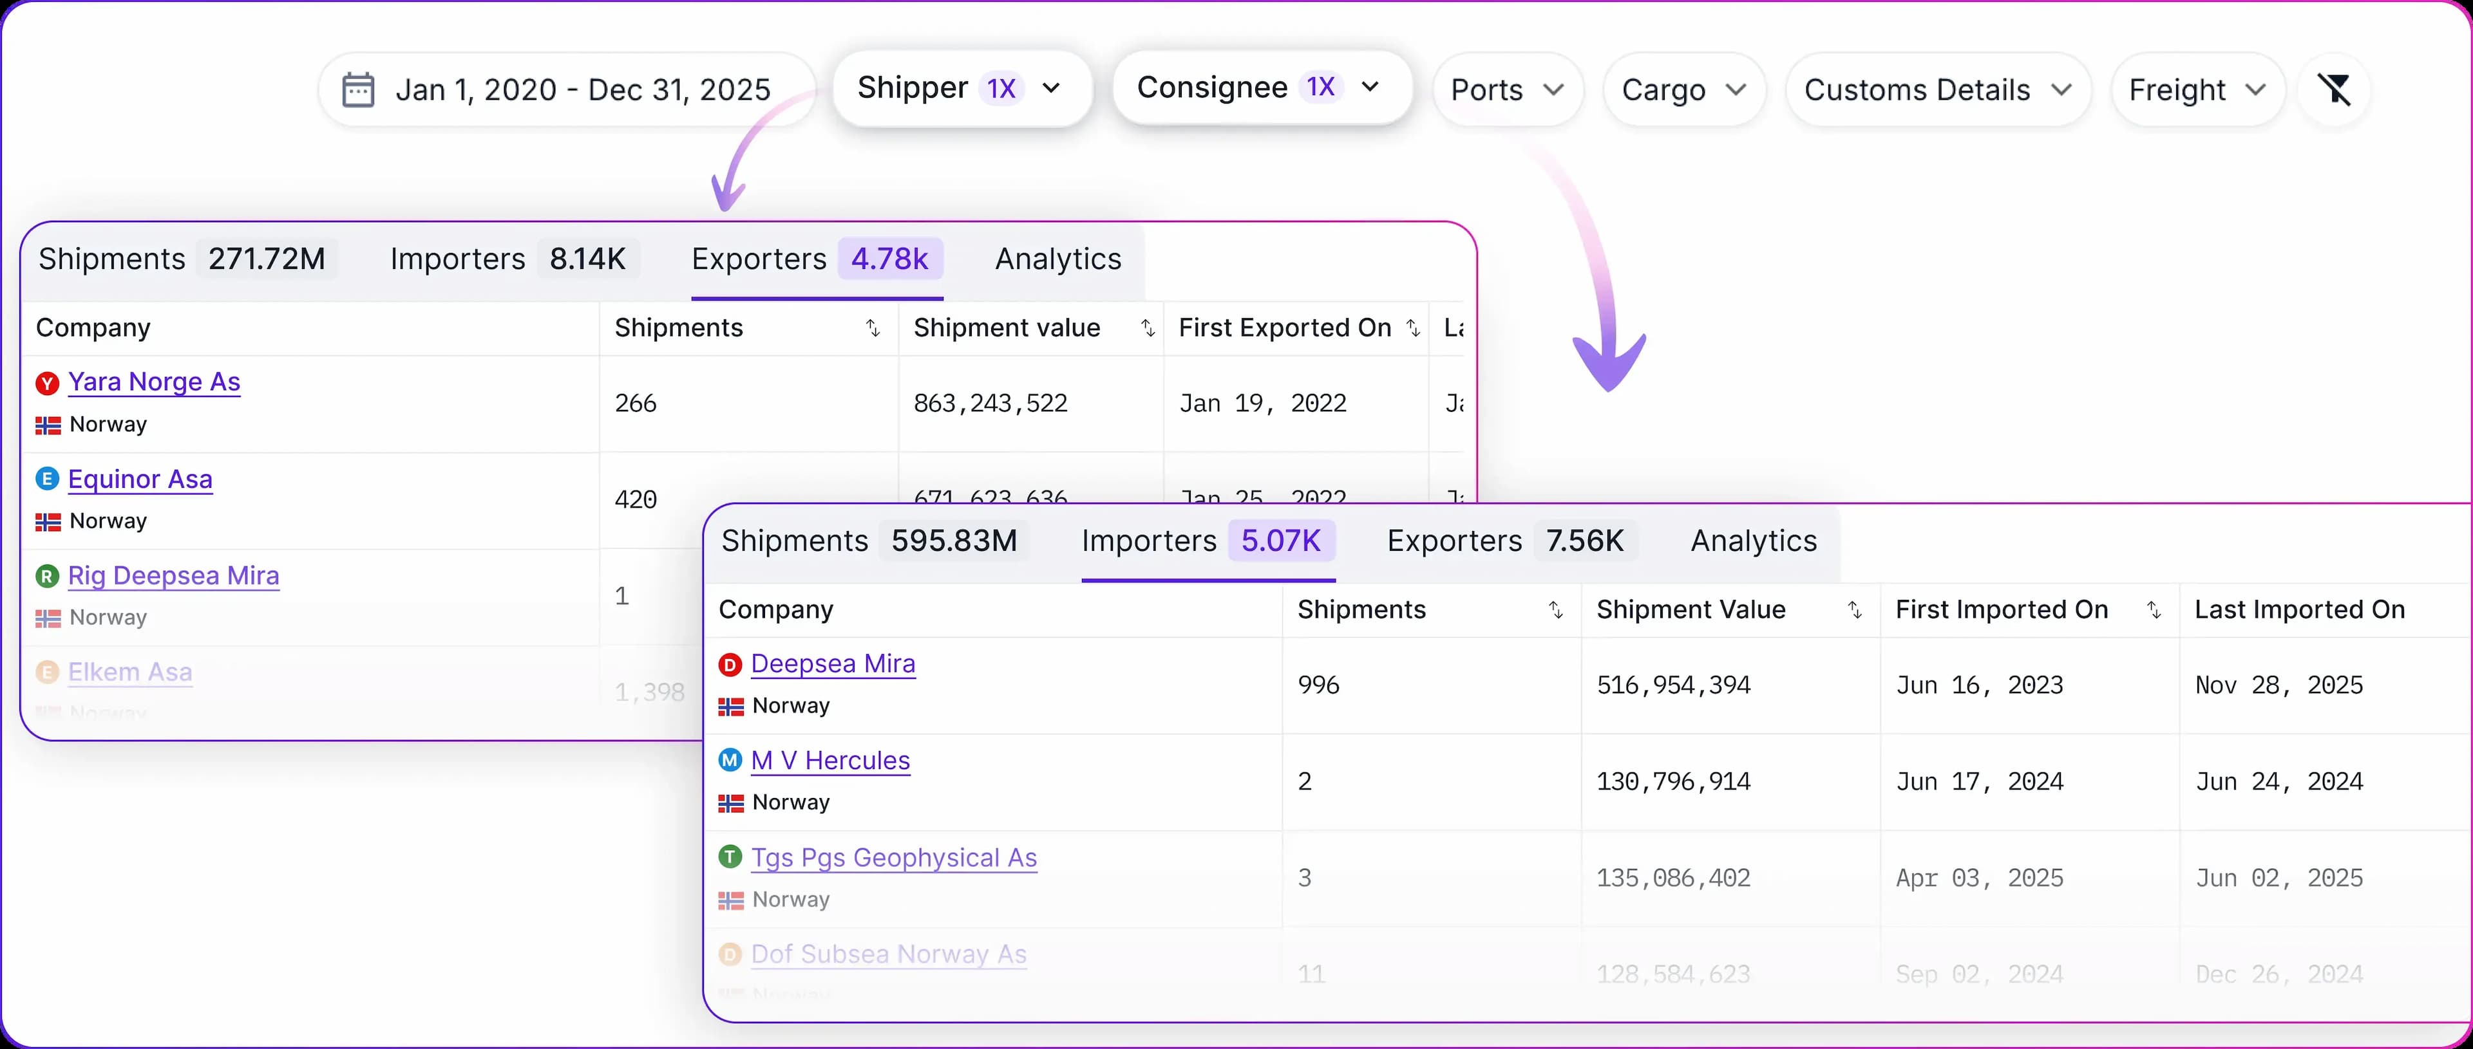Sort by First Exported On arrows
2473x1049 pixels.
pos(1413,328)
